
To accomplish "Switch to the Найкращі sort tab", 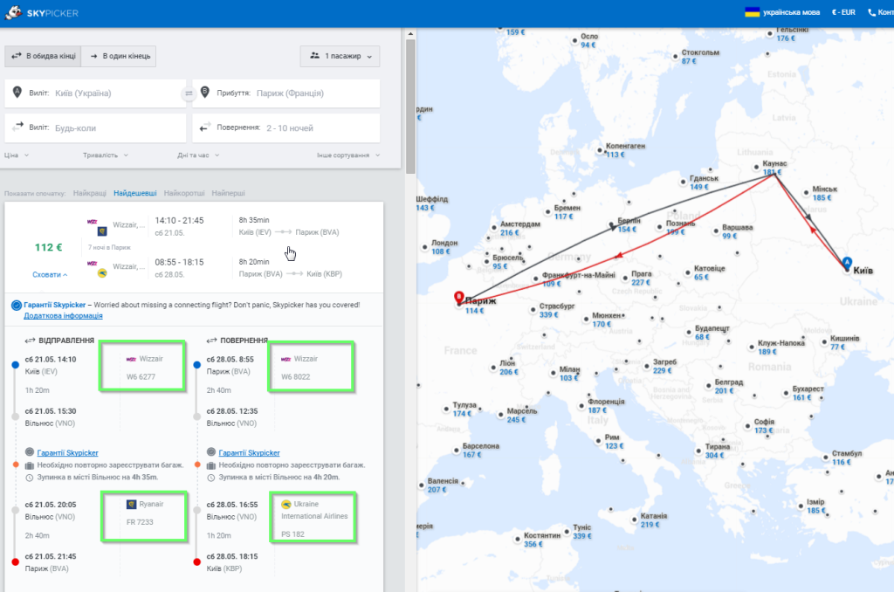I will (x=90, y=193).
